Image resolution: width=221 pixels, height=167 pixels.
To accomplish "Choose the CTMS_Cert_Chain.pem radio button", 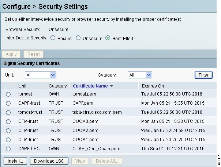I will pos(8,149).
